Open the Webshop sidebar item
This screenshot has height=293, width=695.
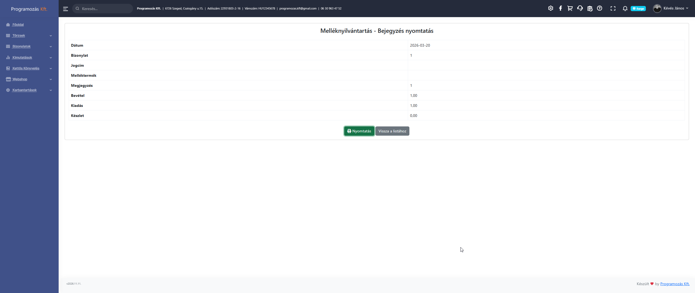coord(20,79)
